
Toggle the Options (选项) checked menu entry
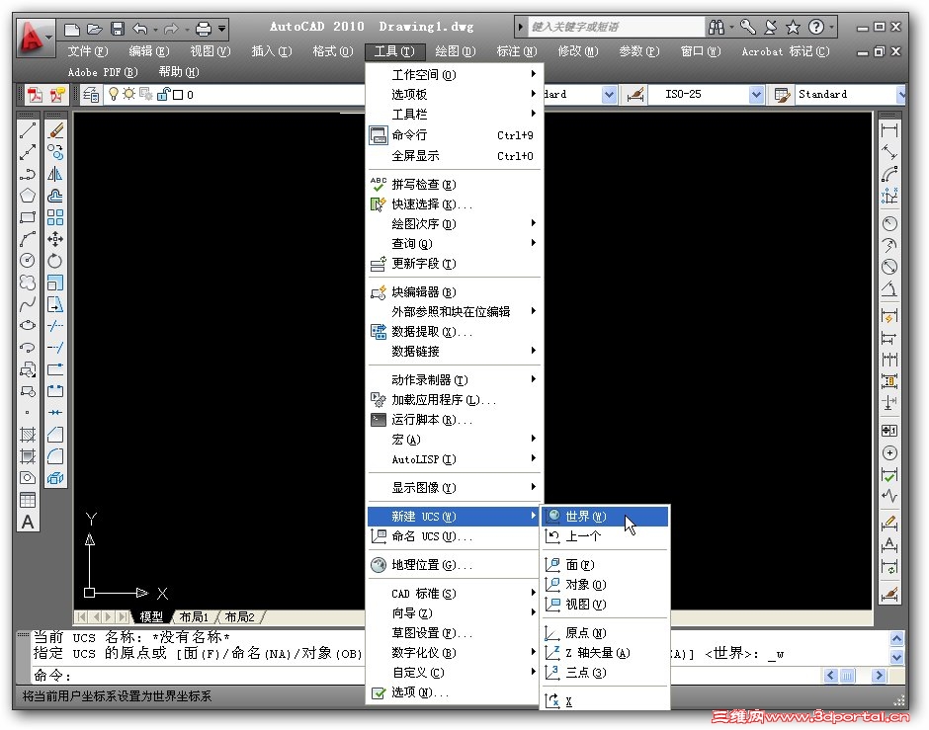click(x=455, y=692)
